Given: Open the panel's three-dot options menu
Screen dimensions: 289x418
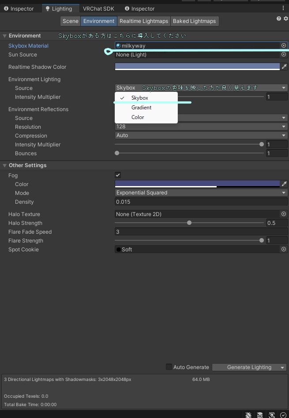Looking at the screenshot, I should tap(283, 8).
